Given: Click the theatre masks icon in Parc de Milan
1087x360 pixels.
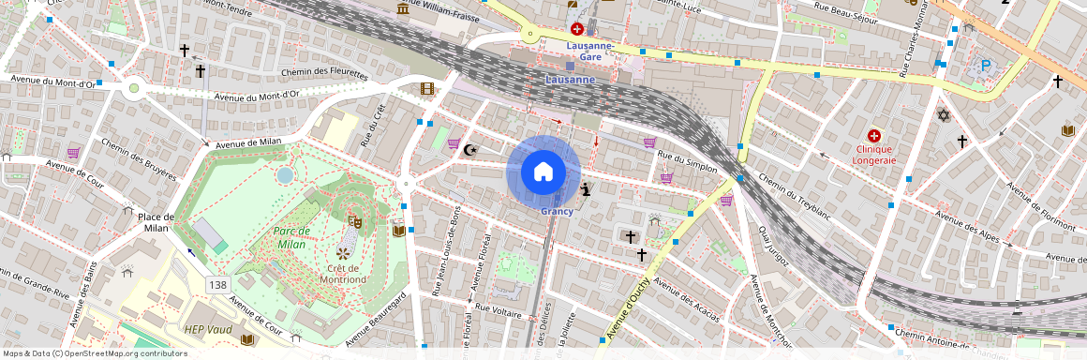Looking at the screenshot, I should coord(355,222).
